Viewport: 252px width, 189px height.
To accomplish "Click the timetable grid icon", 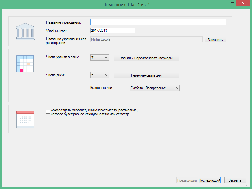I will click(25, 64).
